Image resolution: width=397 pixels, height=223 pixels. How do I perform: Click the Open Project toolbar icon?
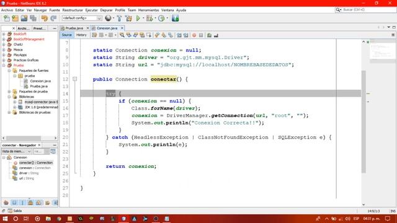pos(24,18)
